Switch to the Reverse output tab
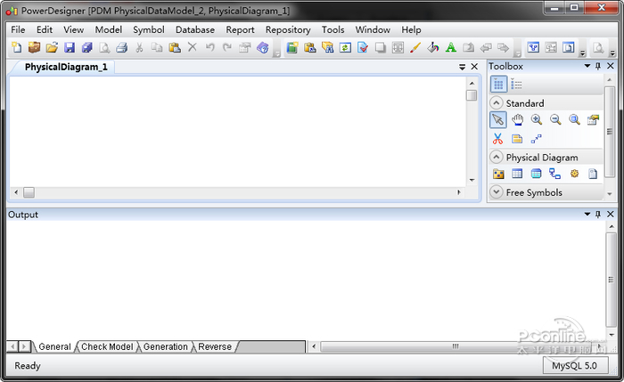This screenshot has height=382, width=624. pos(215,346)
